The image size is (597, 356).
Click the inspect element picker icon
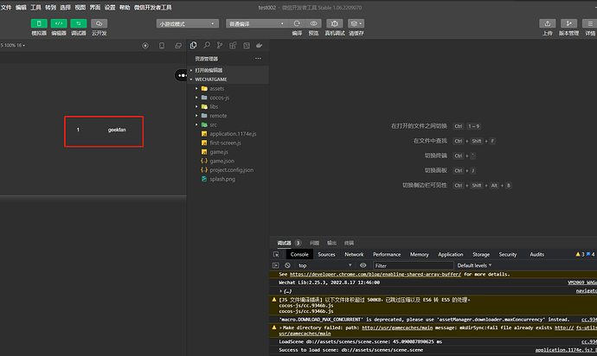click(x=276, y=254)
